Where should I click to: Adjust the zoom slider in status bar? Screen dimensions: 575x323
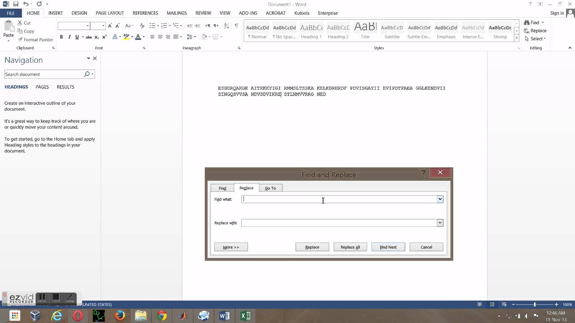point(535,305)
